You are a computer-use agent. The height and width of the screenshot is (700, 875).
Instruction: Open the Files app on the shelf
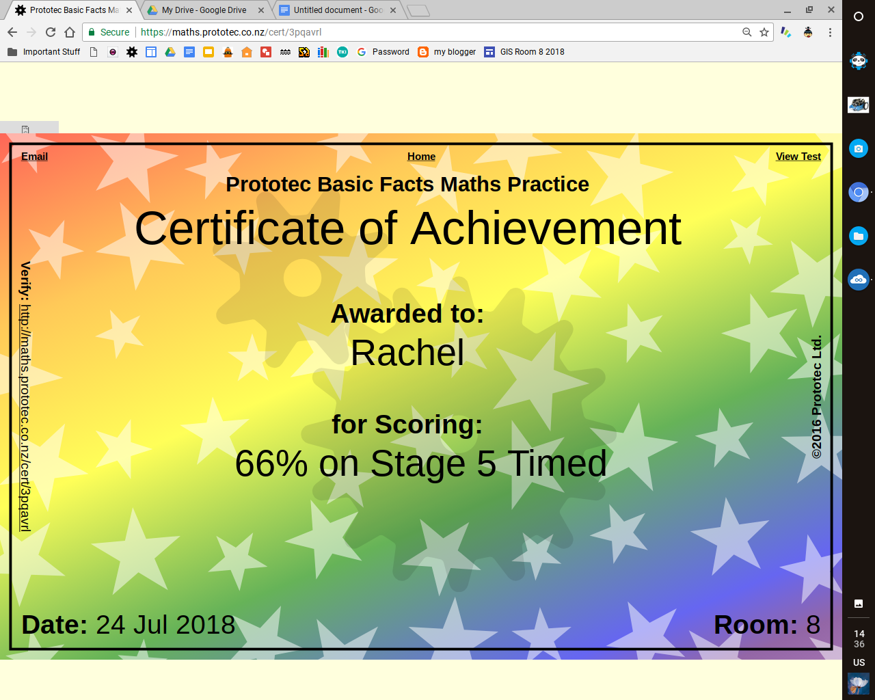[x=859, y=236]
